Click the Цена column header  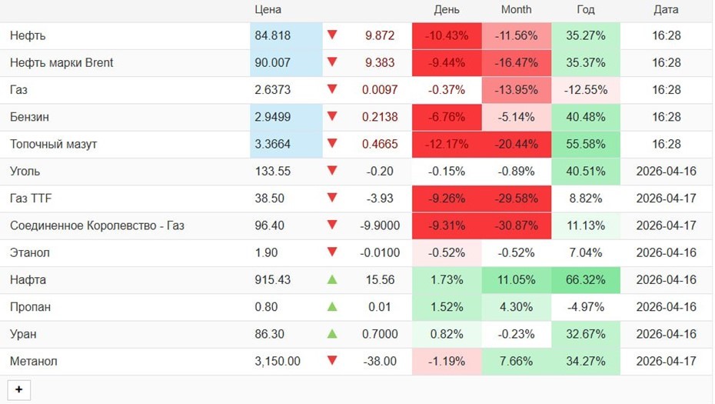click(x=268, y=10)
